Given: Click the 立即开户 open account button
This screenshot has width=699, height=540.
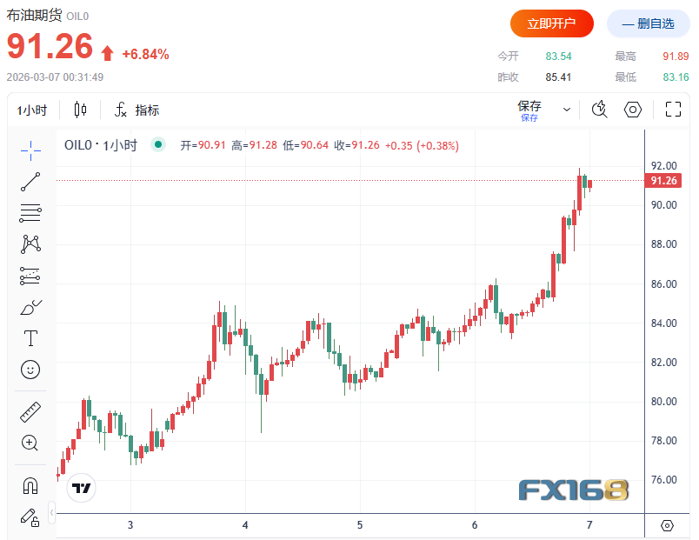Looking at the screenshot, I should pos(552,23).
